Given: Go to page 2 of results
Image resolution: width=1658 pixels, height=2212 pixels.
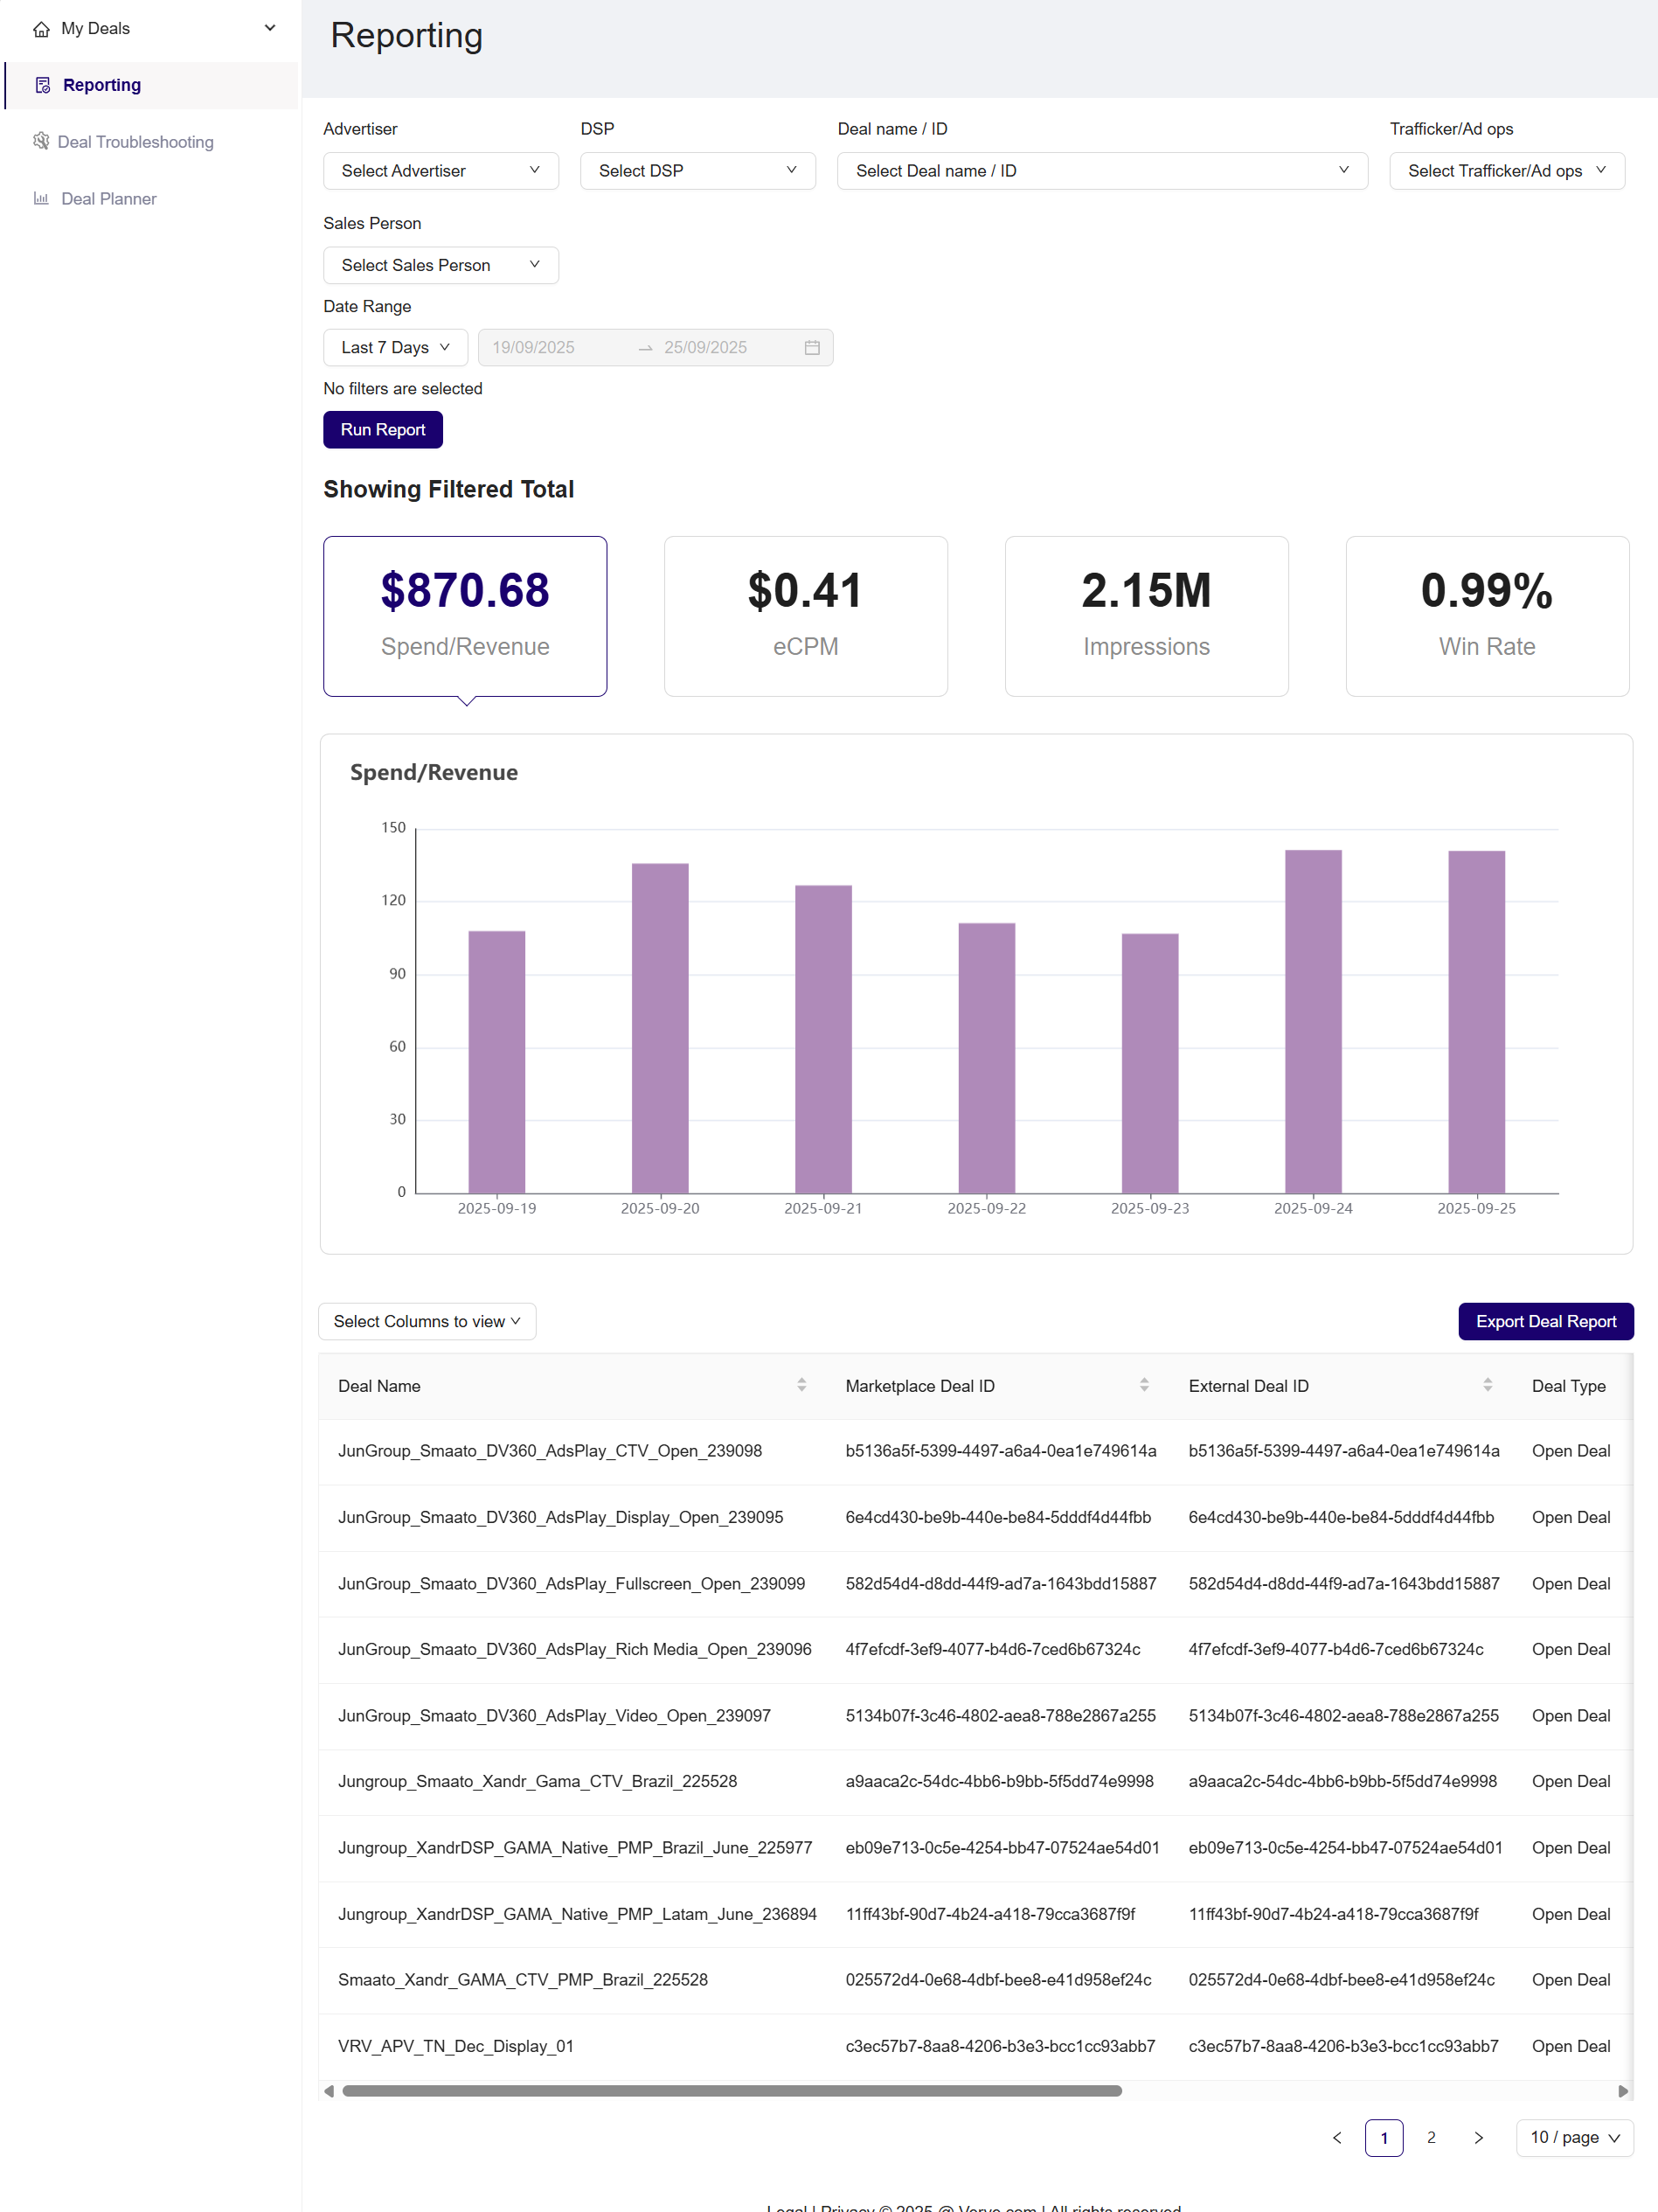Looking at the screenshot, I should [1431, 2138].
